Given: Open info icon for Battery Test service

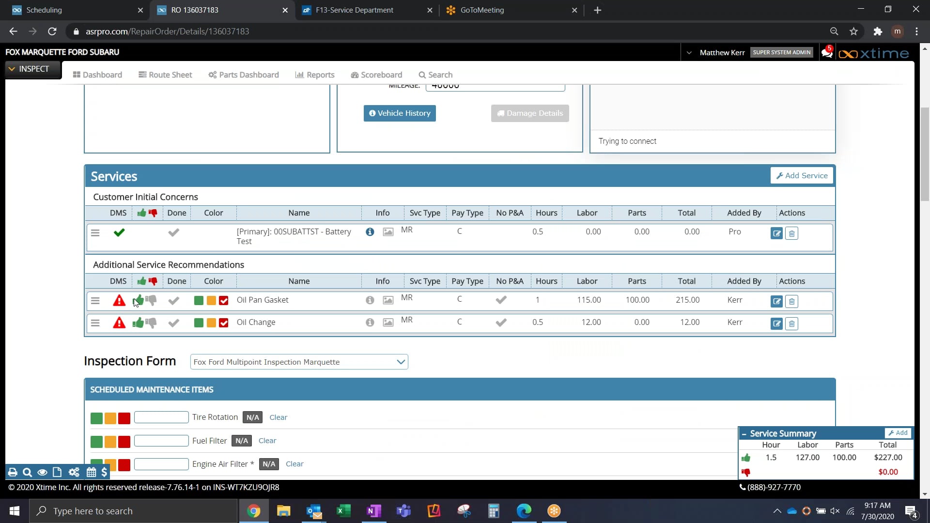Looking at the screenshot, I should (x=370, y=232).
